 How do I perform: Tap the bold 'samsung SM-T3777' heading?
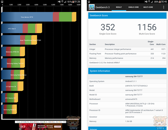tap(134, 76)
